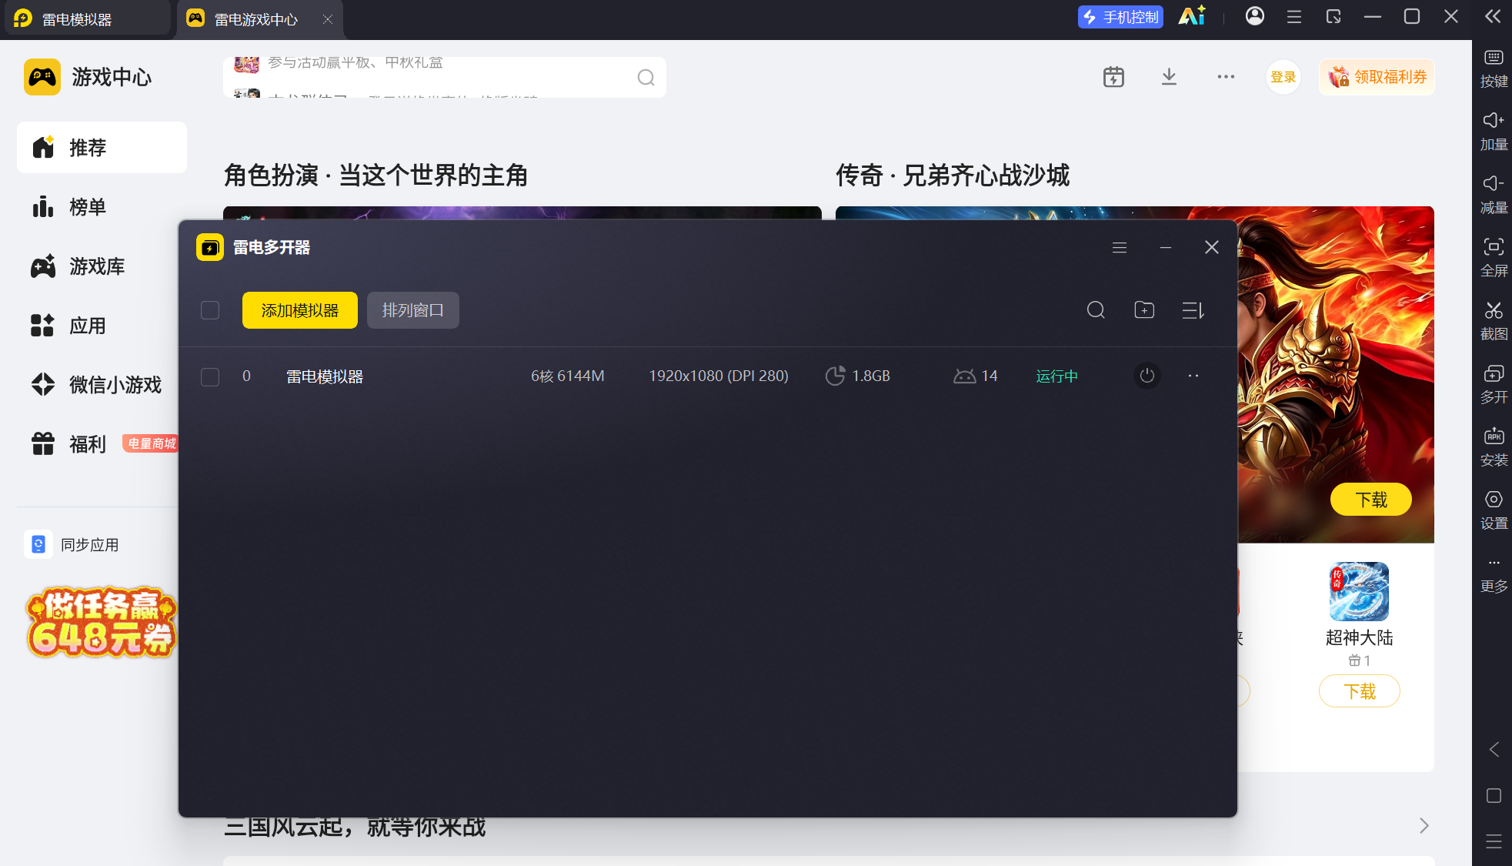Open the title bar hamburger menu

(x=1294, y=16)
